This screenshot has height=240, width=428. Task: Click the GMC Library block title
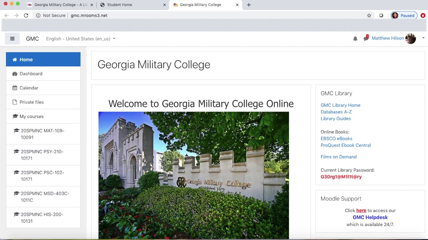336,93
